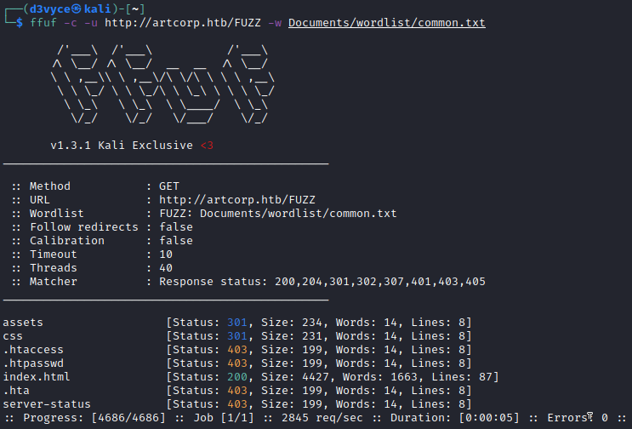Click the Follow redirects false value

click(176, 227)
